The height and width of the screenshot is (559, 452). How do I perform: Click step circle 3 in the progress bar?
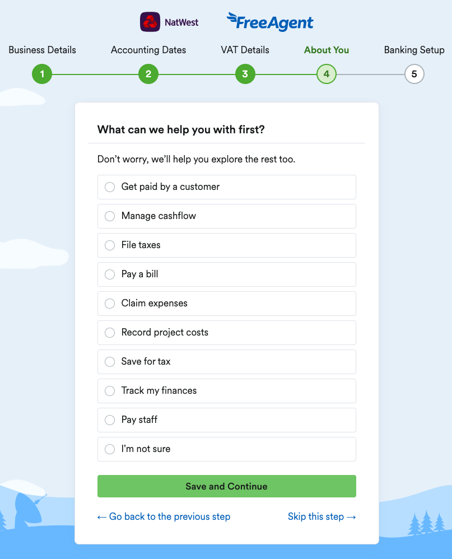(x=245, y=73)
